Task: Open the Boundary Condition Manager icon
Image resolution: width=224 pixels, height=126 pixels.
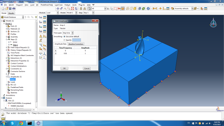Action: (x=45, y=22)
